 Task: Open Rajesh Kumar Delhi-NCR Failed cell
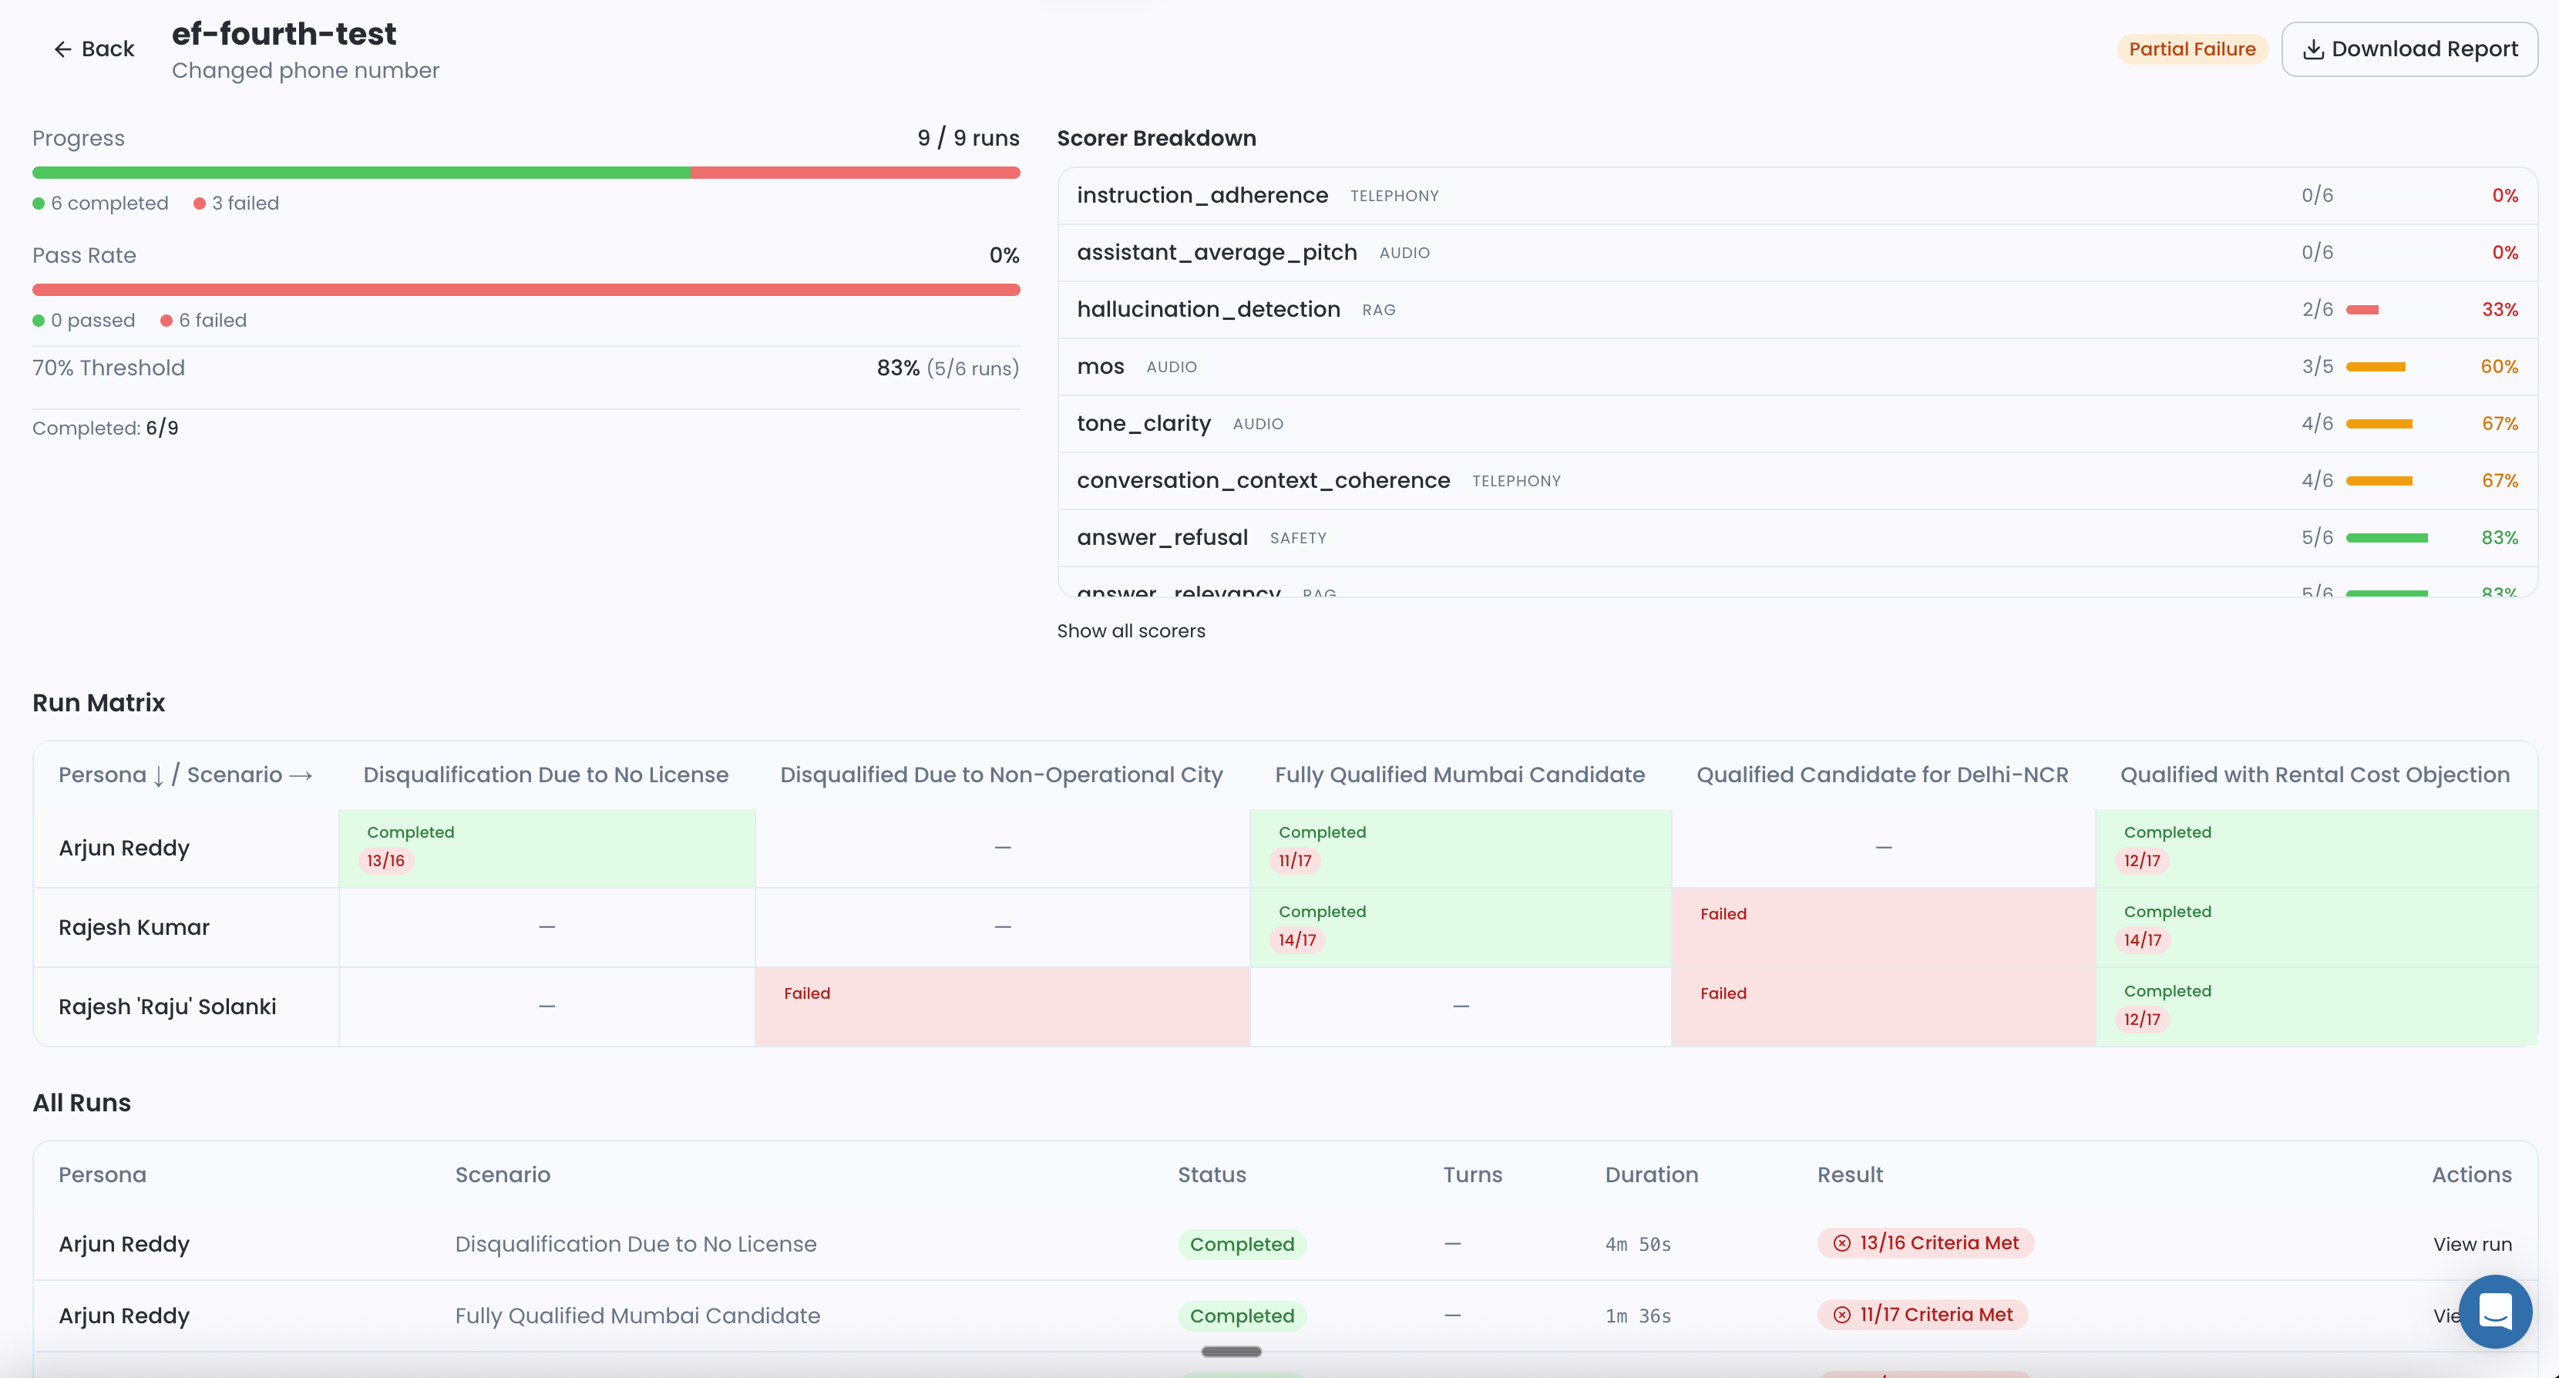tap(1882, 927)
